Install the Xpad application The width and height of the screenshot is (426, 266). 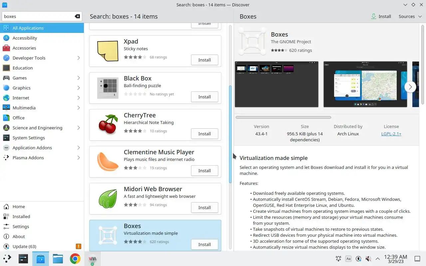[x=204, y=60]
